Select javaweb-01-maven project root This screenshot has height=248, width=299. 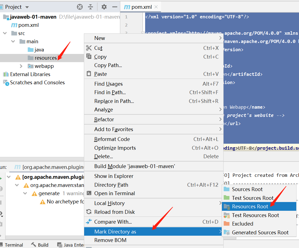[33, 17]
